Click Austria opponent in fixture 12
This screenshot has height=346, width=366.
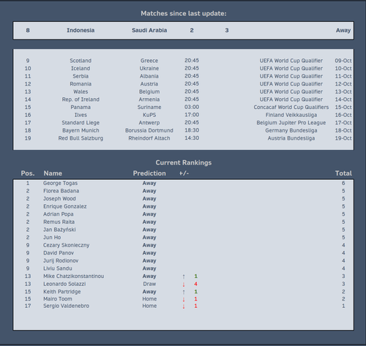coord(149,84)
